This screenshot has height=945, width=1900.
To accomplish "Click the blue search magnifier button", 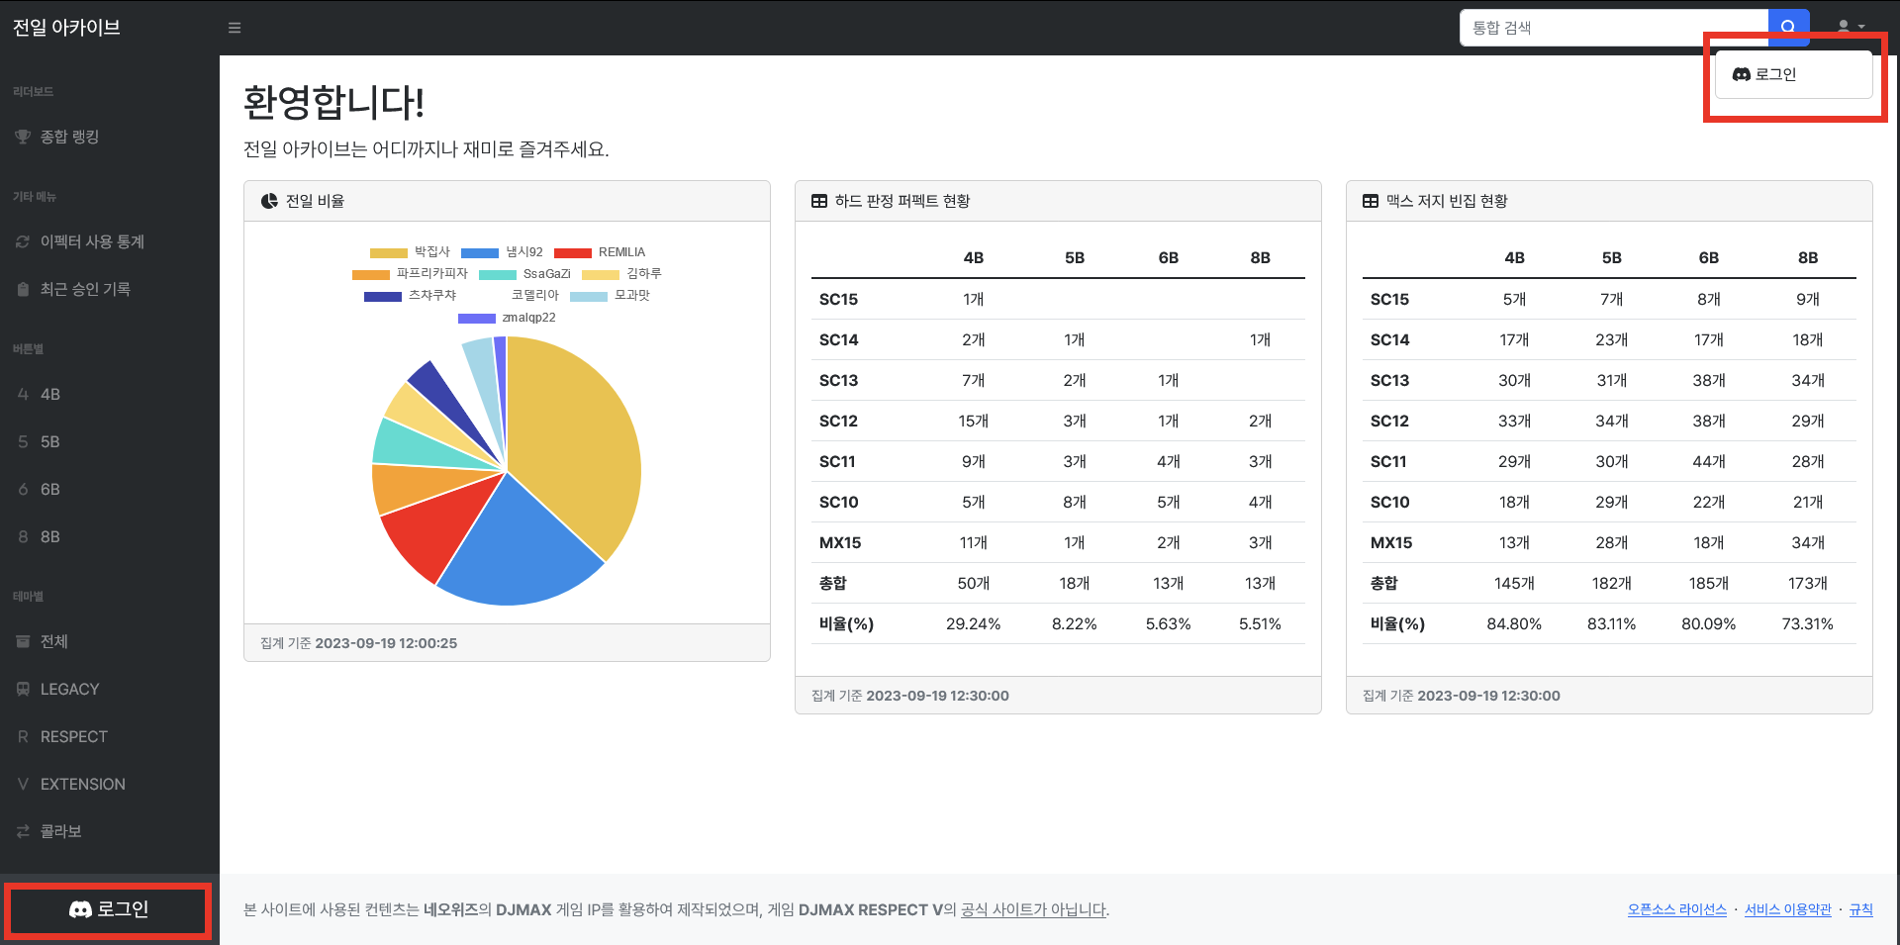I will (1788, 28).
